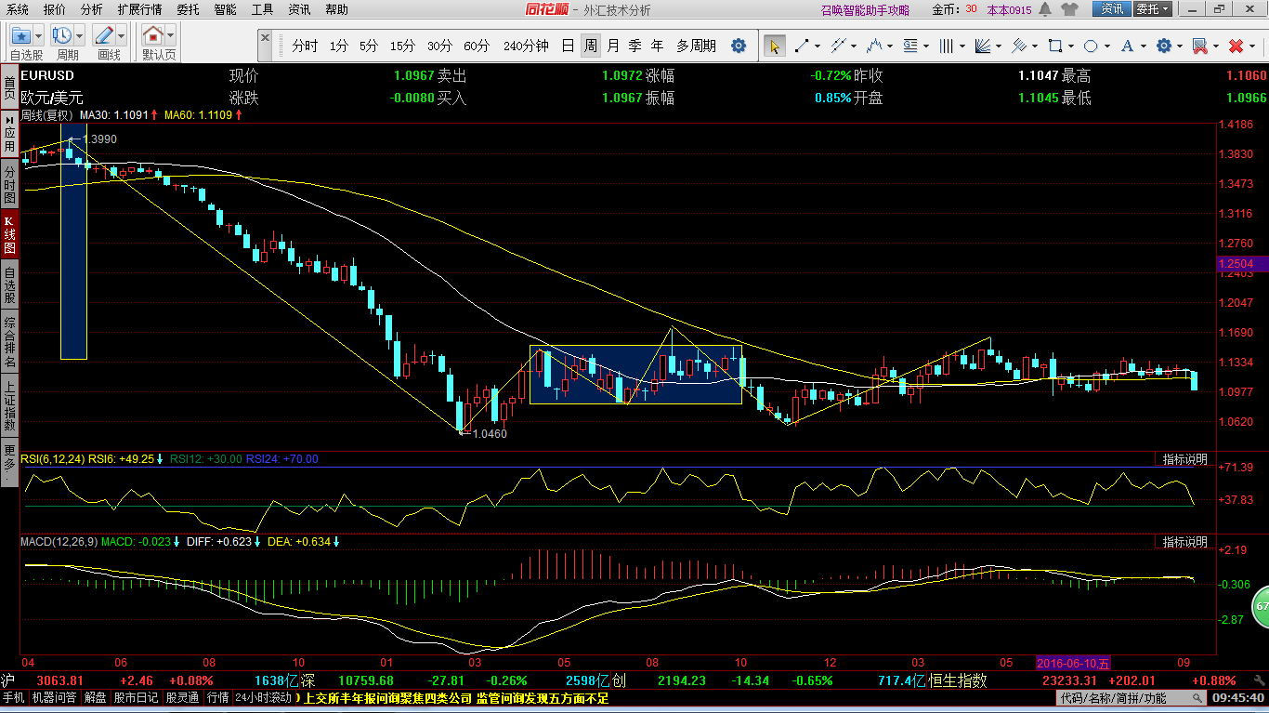Expand the text tool dropdown arrow
The height and width of the screenshot is (713, 1269).
coord(1144,46)
